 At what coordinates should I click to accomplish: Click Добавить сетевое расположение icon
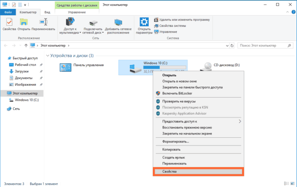point(118,26)
